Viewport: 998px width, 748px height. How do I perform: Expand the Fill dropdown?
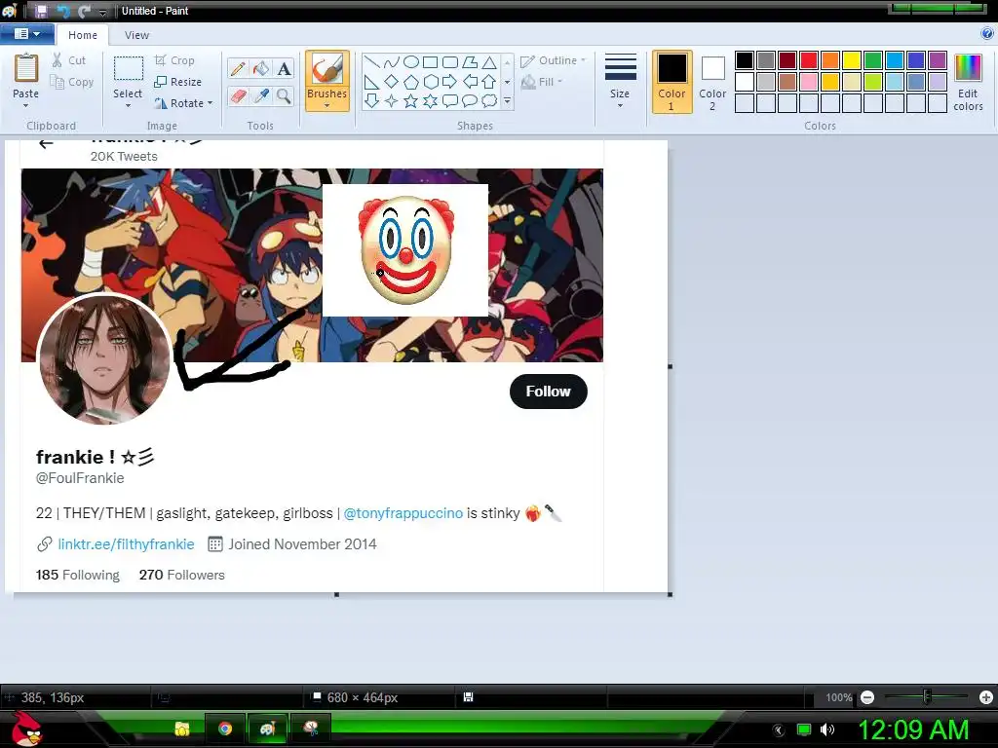560,82
